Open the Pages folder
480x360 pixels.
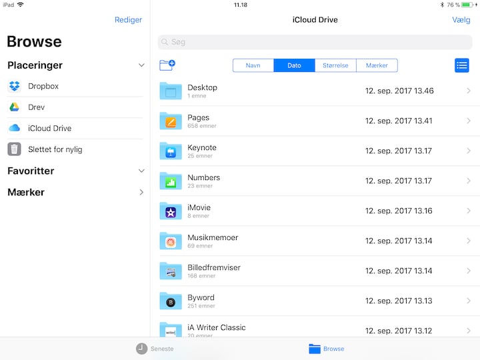tap(315, 121)
